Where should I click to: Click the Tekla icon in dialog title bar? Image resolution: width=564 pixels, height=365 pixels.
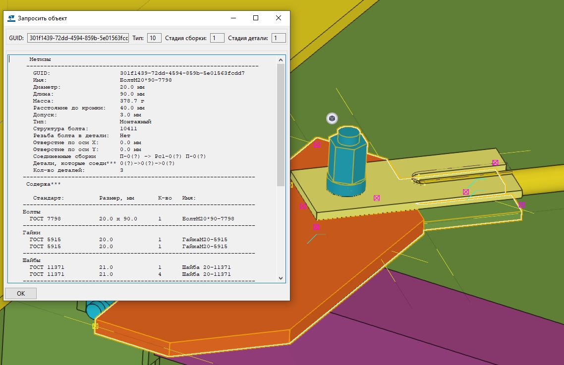[11, 18]
